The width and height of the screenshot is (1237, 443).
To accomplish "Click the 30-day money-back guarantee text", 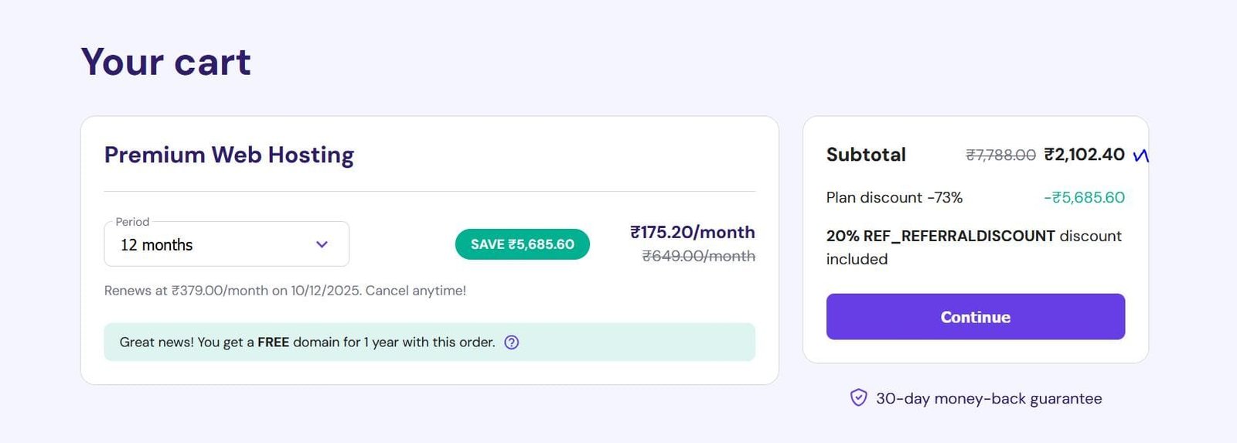I will click(989, 399).
